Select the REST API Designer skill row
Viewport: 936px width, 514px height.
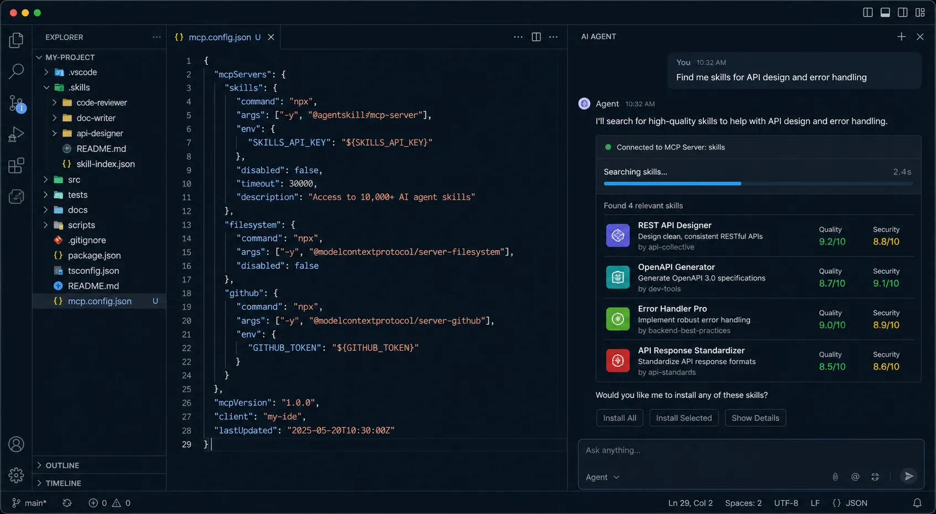click(758, 236)
